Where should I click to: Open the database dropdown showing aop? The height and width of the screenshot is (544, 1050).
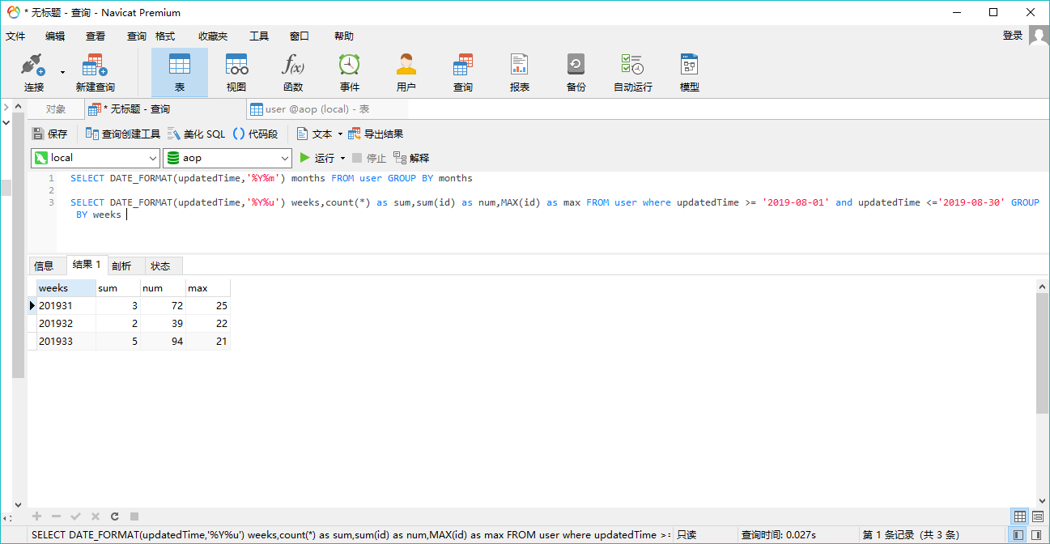pos(227,158)
